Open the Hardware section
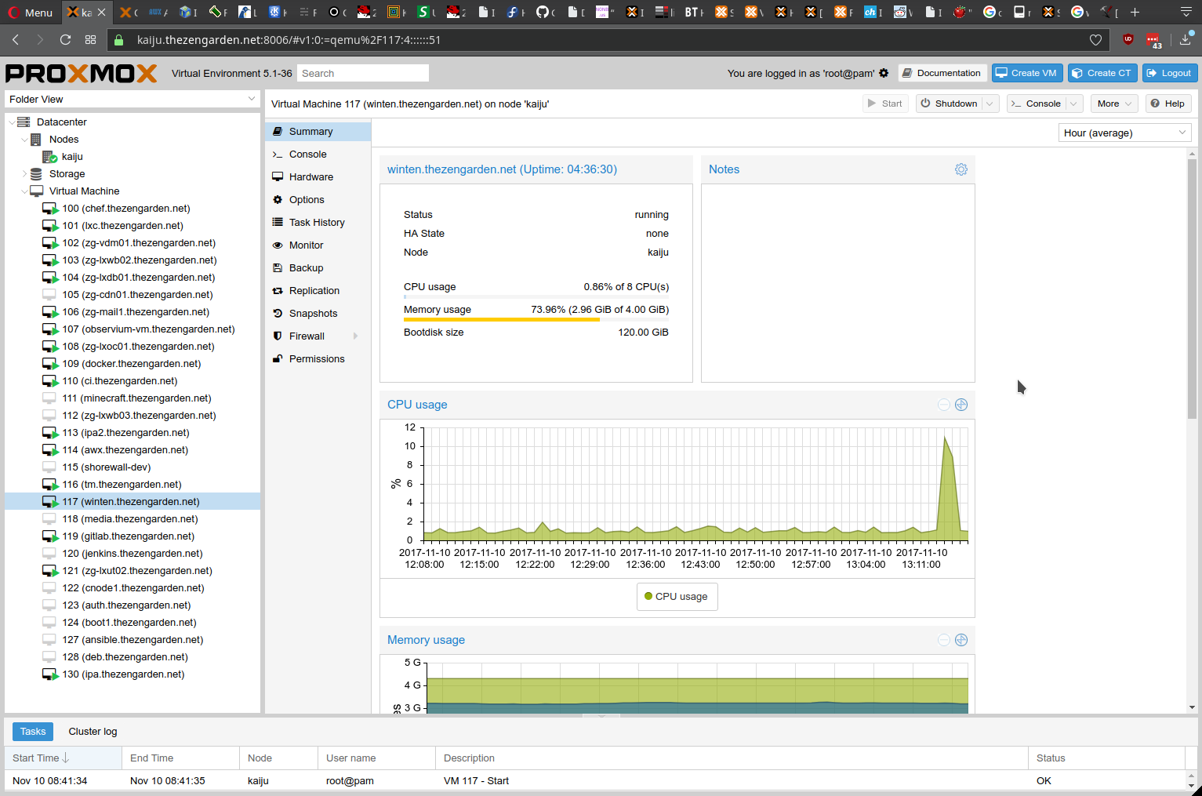This screenshot has width=1202, height=796. 318,177
